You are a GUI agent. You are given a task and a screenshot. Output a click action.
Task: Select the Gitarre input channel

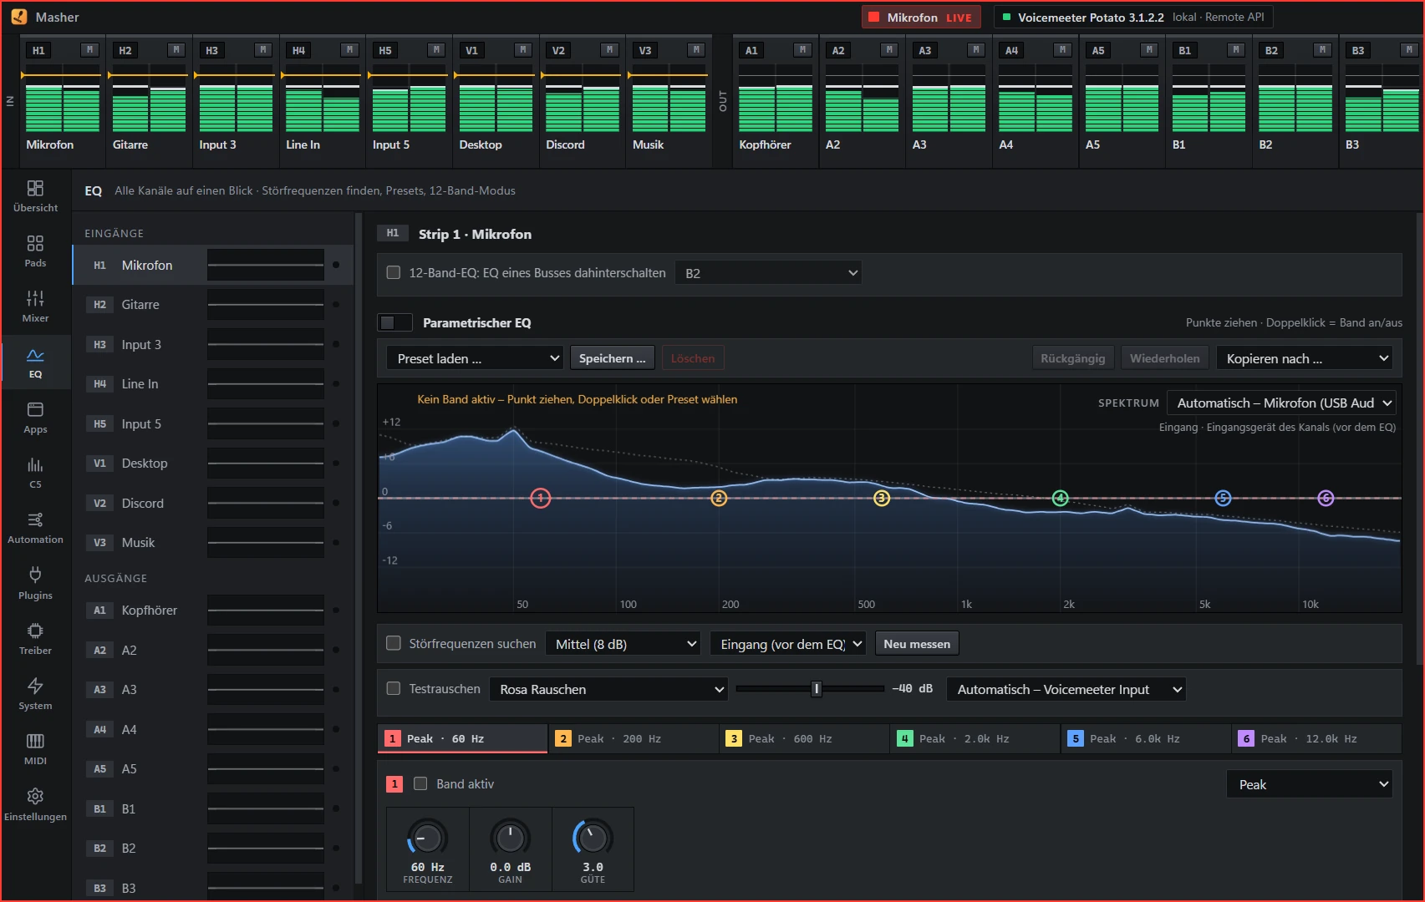213,305
